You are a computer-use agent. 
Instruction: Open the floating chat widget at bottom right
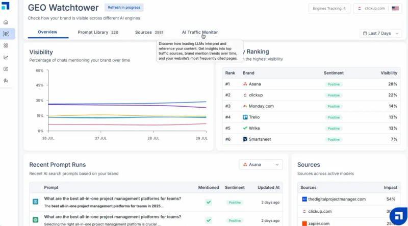click(x=398, y=216)
